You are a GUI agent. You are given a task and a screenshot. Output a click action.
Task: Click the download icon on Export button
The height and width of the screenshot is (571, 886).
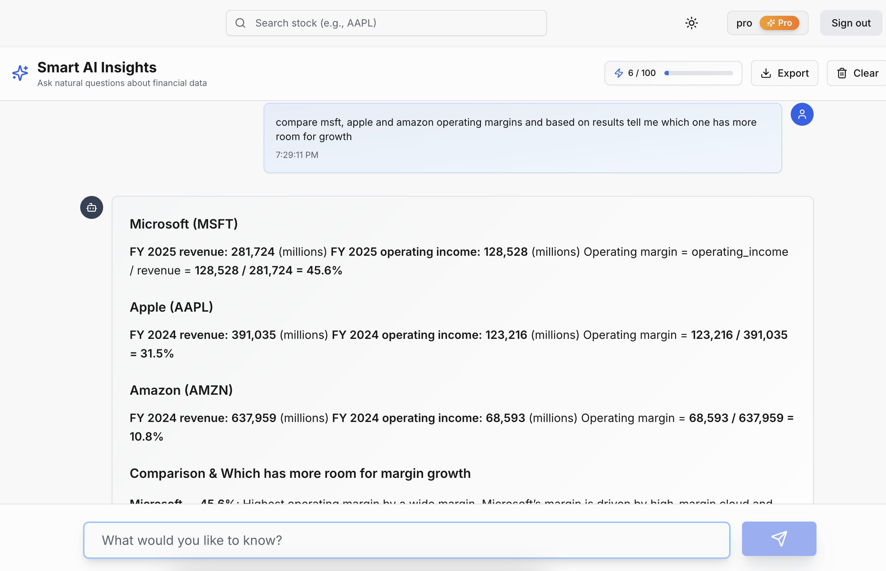(767, 73)
